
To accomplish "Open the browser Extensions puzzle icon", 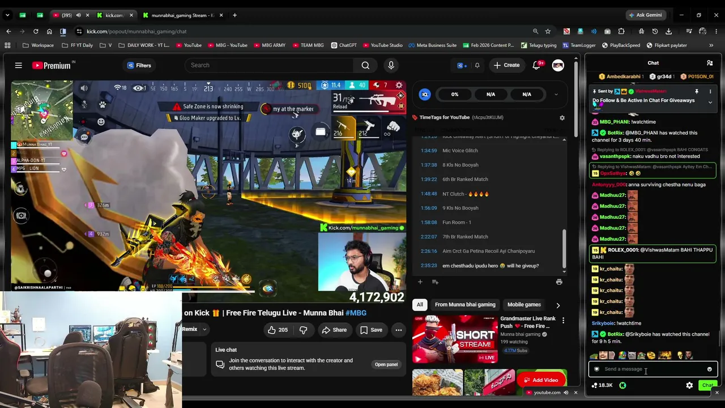I will (621, 31).
